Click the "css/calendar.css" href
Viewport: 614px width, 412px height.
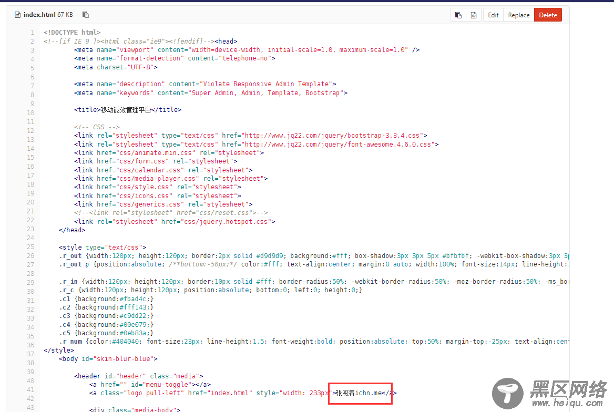tap(150, 170)
